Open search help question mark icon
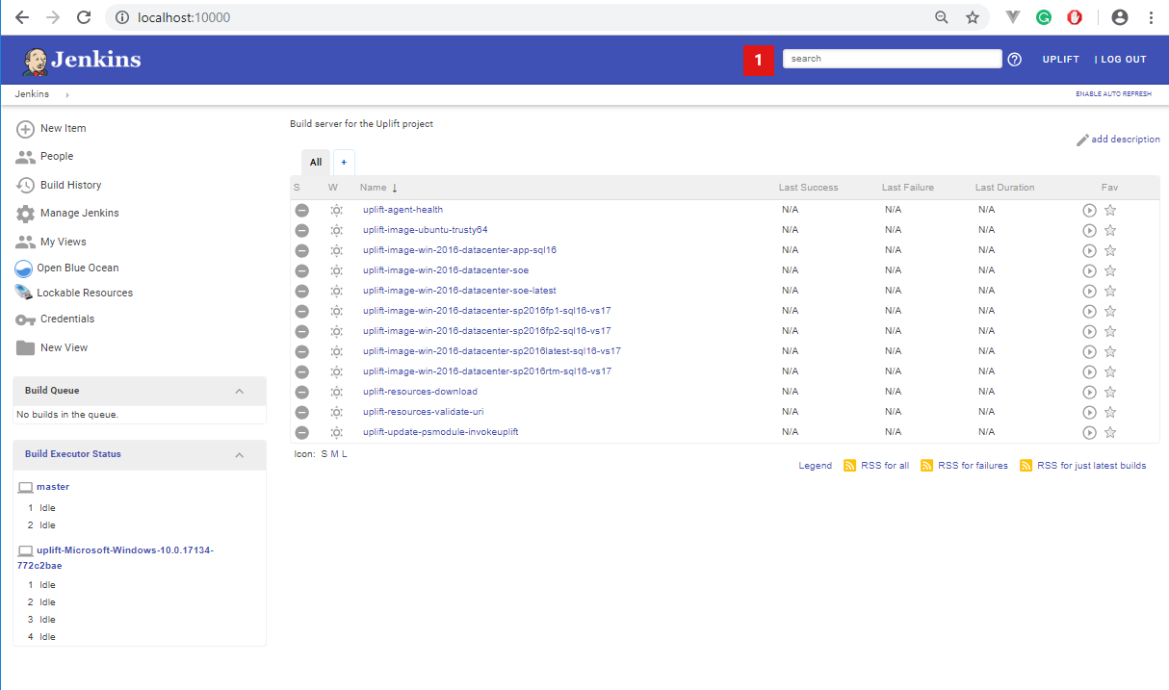The width and height of the screenshot is (1169, 690). [x=1014, y=60]
